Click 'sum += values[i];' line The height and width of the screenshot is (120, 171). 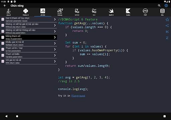95,54
